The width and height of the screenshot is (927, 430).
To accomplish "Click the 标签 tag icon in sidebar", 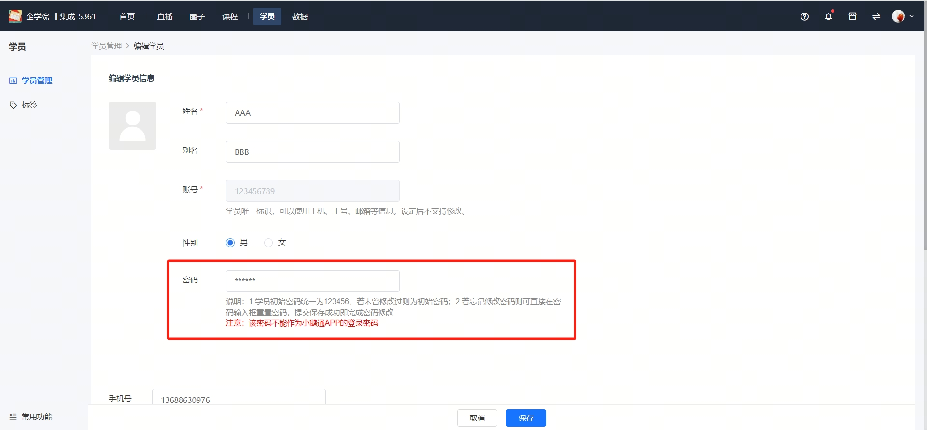I will (14, 105).
